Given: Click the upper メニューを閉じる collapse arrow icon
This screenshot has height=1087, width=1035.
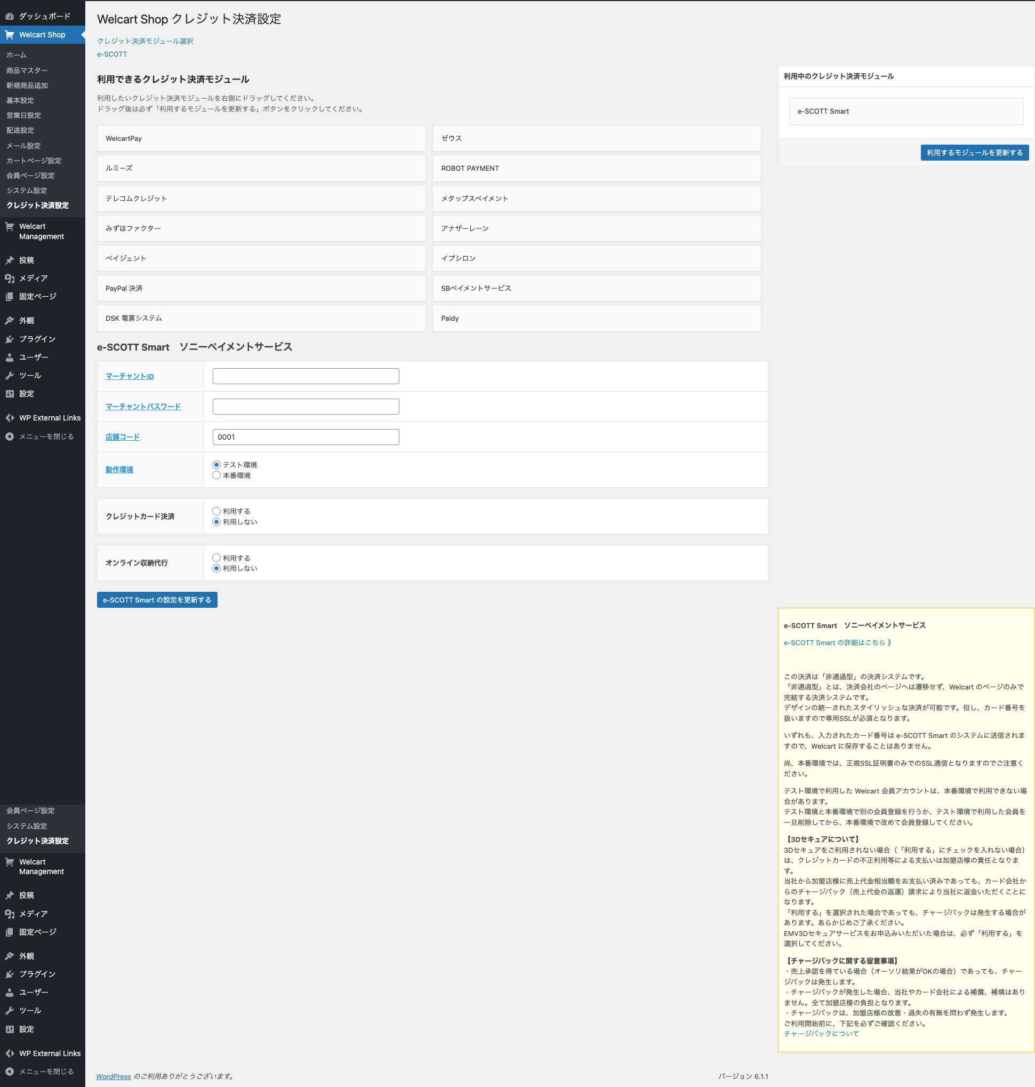Looking at the screenshot, I should pyautogui.click(x=10, y=437).
